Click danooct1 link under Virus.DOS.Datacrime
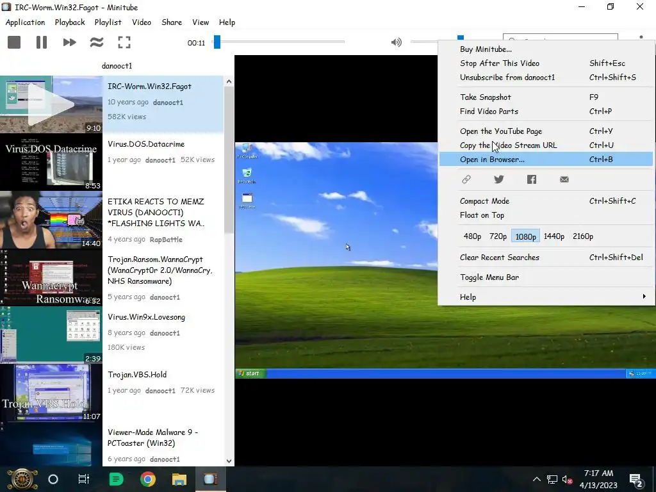Screen dimensions: 656x492 click(160, 160)
